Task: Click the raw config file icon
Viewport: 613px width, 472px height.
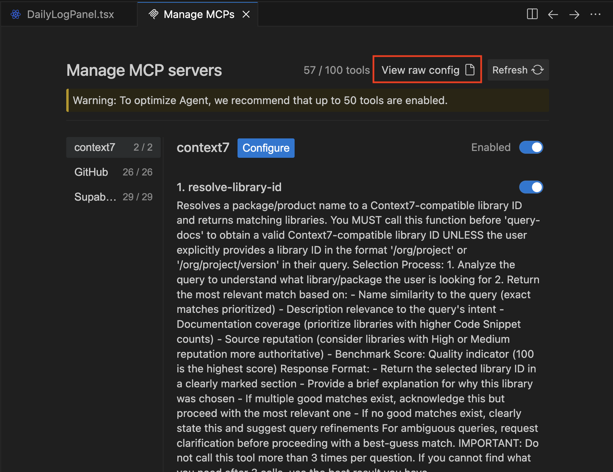Action: tap(470, 70)
